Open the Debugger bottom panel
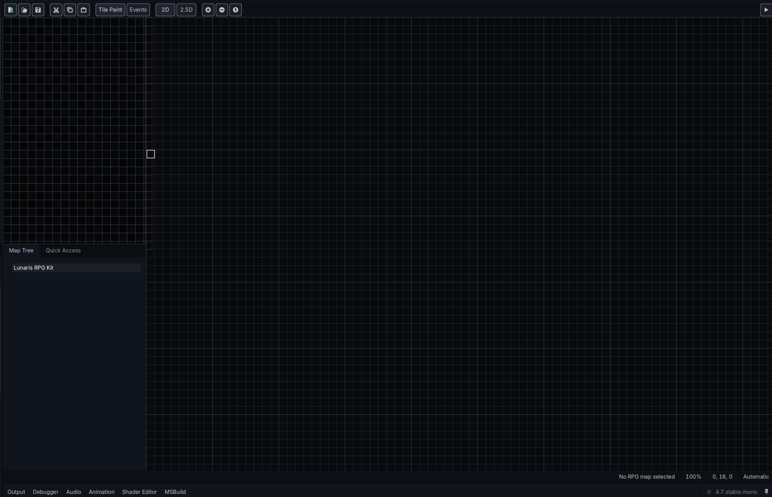Viewport: 772px width, 497px height. pos(46,492)
